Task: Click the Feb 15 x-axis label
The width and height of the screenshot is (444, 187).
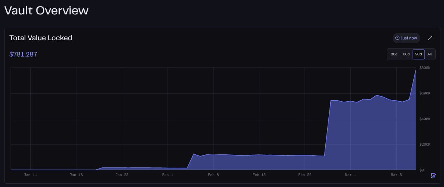Action: point(259,175)
